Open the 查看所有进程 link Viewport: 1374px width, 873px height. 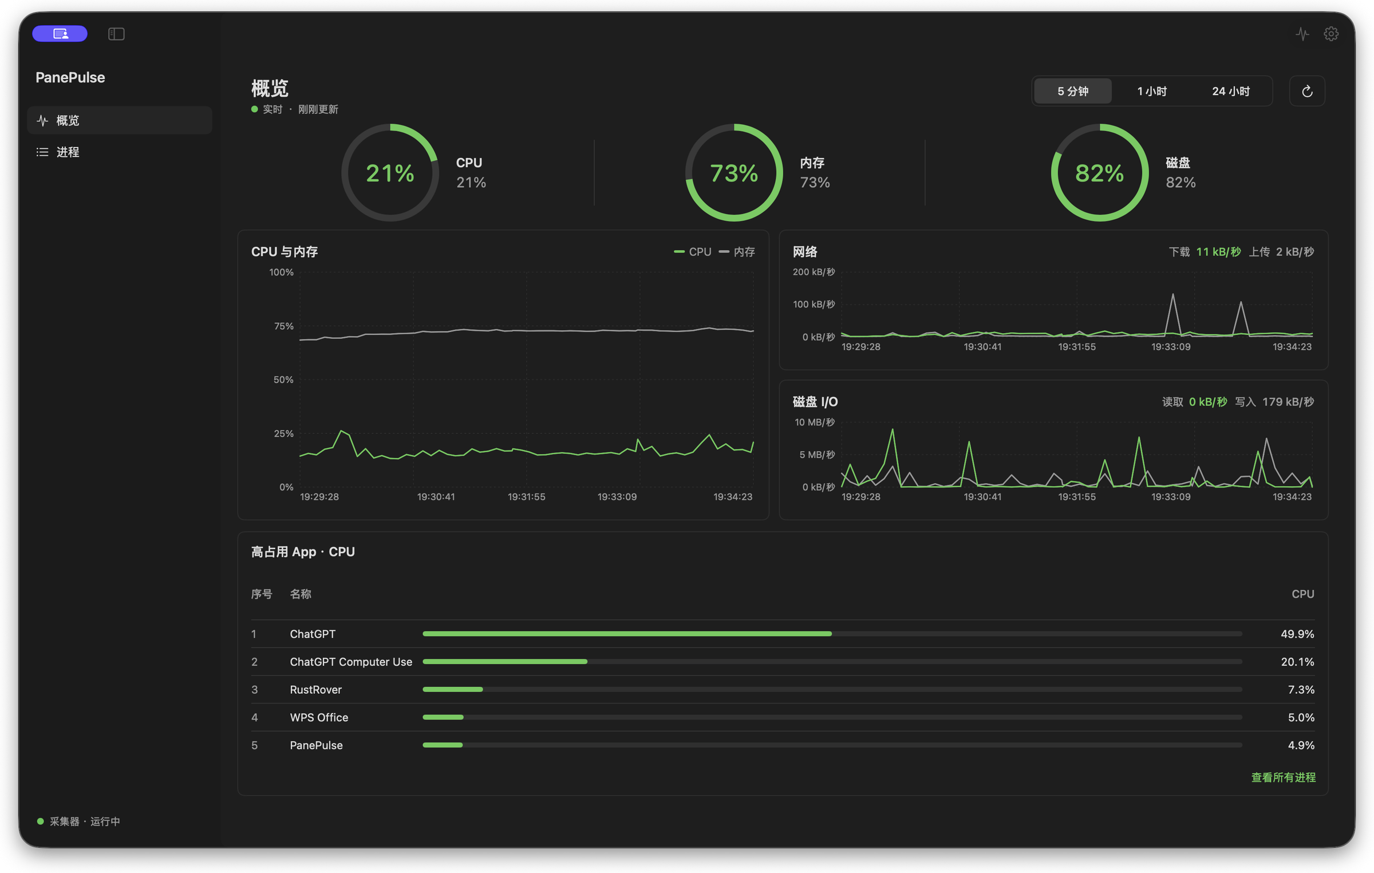1283,777
